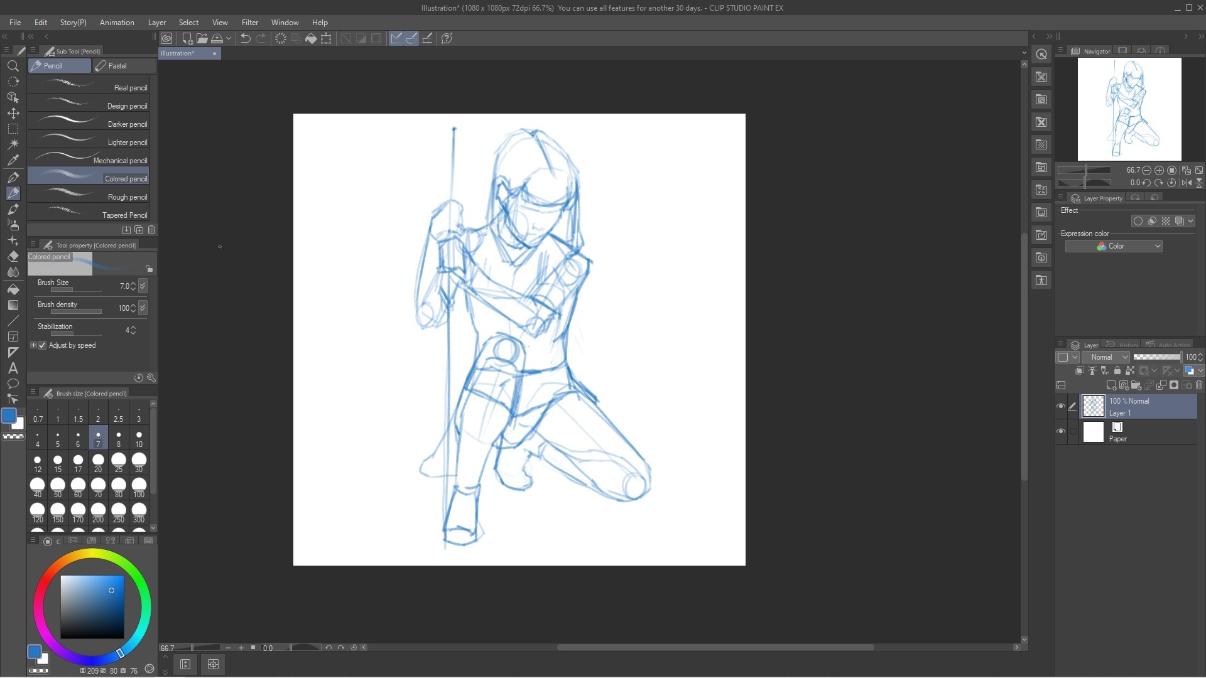Switch to the Pastel sub tool tab
The width and height of the screenshot is (1206, 678).
(123, 66)
